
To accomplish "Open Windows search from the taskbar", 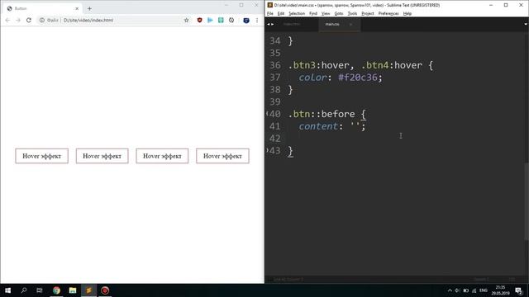I will [x=24, y=290].
